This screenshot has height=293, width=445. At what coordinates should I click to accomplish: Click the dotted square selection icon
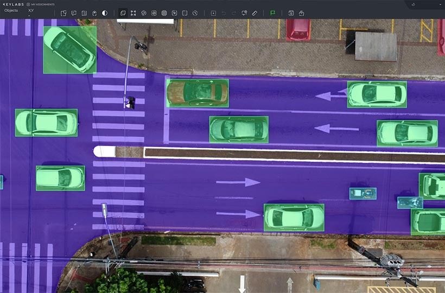pos(213,13)
